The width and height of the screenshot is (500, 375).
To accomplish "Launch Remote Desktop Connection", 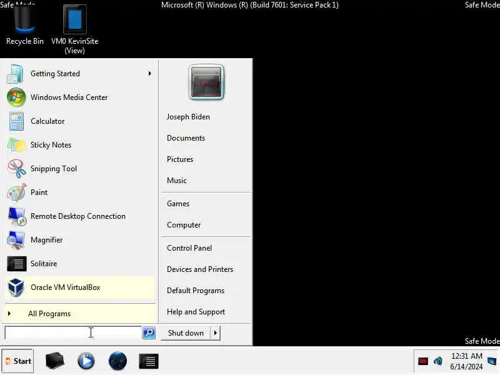I will [80, 216].
